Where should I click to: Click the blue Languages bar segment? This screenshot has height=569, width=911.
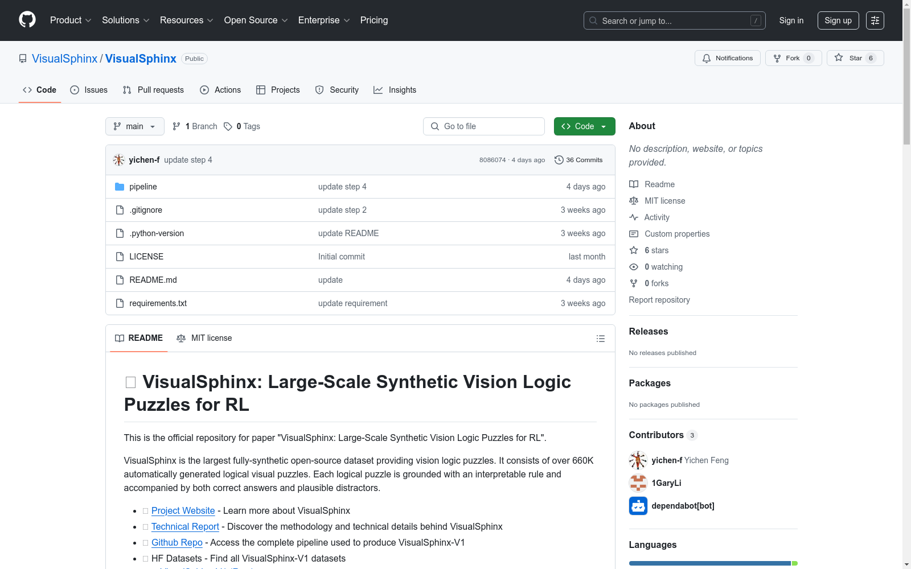709,563
